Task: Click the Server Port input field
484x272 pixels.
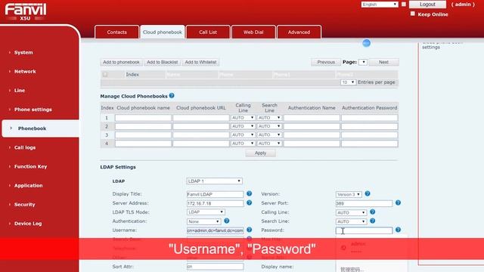Action: pos(365,203)
